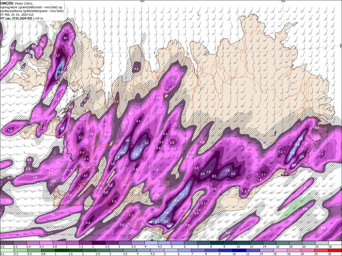Viewport: 342px width, 256px height.
Task: Click the '5.3' value label on the map
Action: (297, 144)
